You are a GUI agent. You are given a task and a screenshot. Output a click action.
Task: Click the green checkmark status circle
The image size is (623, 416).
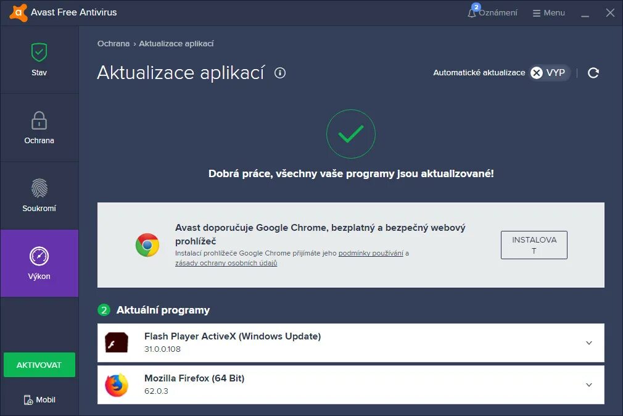click(351, 134)
